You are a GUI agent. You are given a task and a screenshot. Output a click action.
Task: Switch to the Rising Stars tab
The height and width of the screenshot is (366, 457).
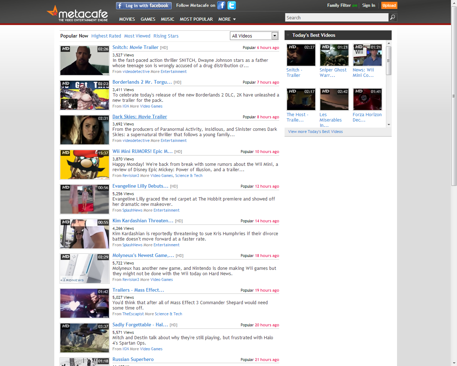166,36
